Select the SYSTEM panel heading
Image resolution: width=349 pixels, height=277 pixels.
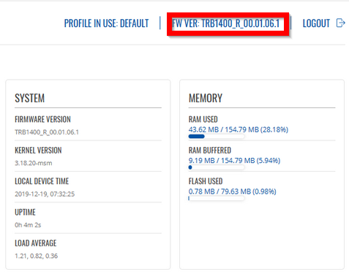(30, 98)
